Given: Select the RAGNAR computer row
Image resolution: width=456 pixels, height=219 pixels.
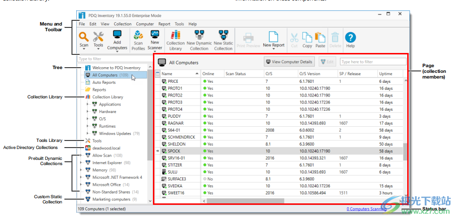Looking at the screenshot, I should pyautogui.click(x=279, y=123).
